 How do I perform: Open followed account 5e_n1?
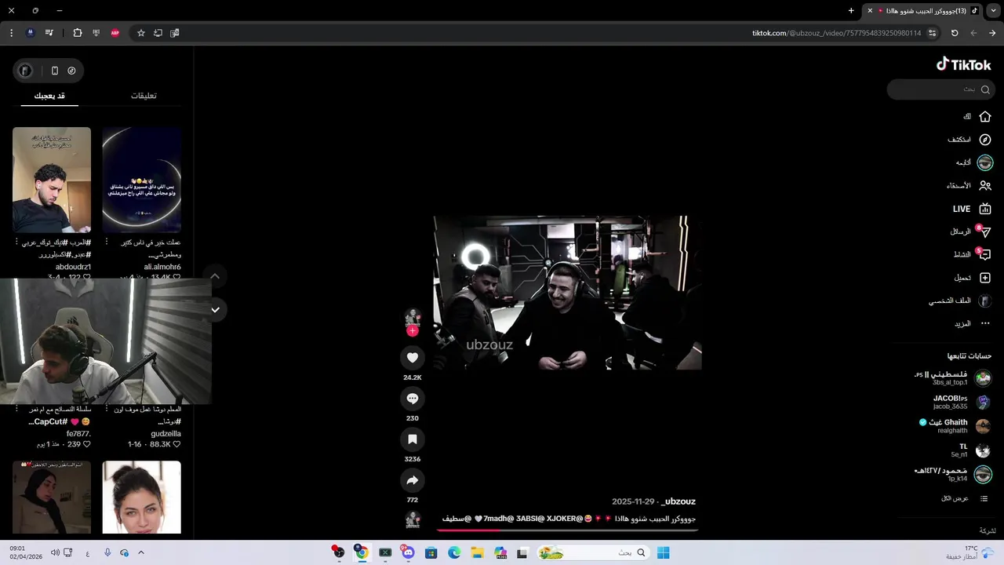(959, 454)
